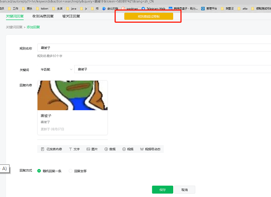Click the large 裹被子 title in the reply card
271x197 pixels.
point(46,116)
